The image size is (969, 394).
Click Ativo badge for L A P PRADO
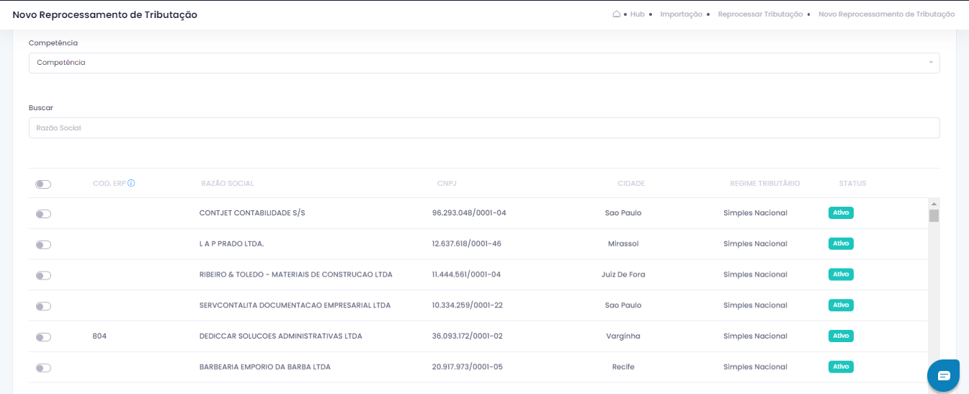[x=841, y=243]
